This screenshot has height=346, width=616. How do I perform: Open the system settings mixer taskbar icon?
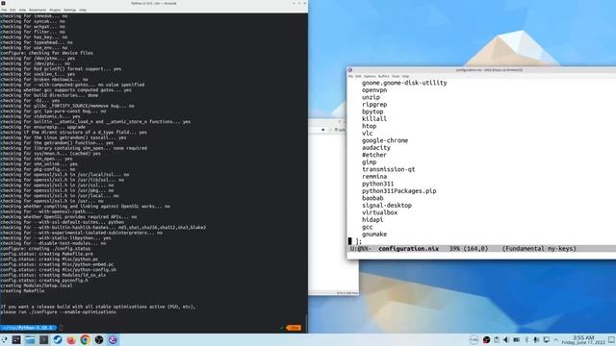[x=16, y=339]
